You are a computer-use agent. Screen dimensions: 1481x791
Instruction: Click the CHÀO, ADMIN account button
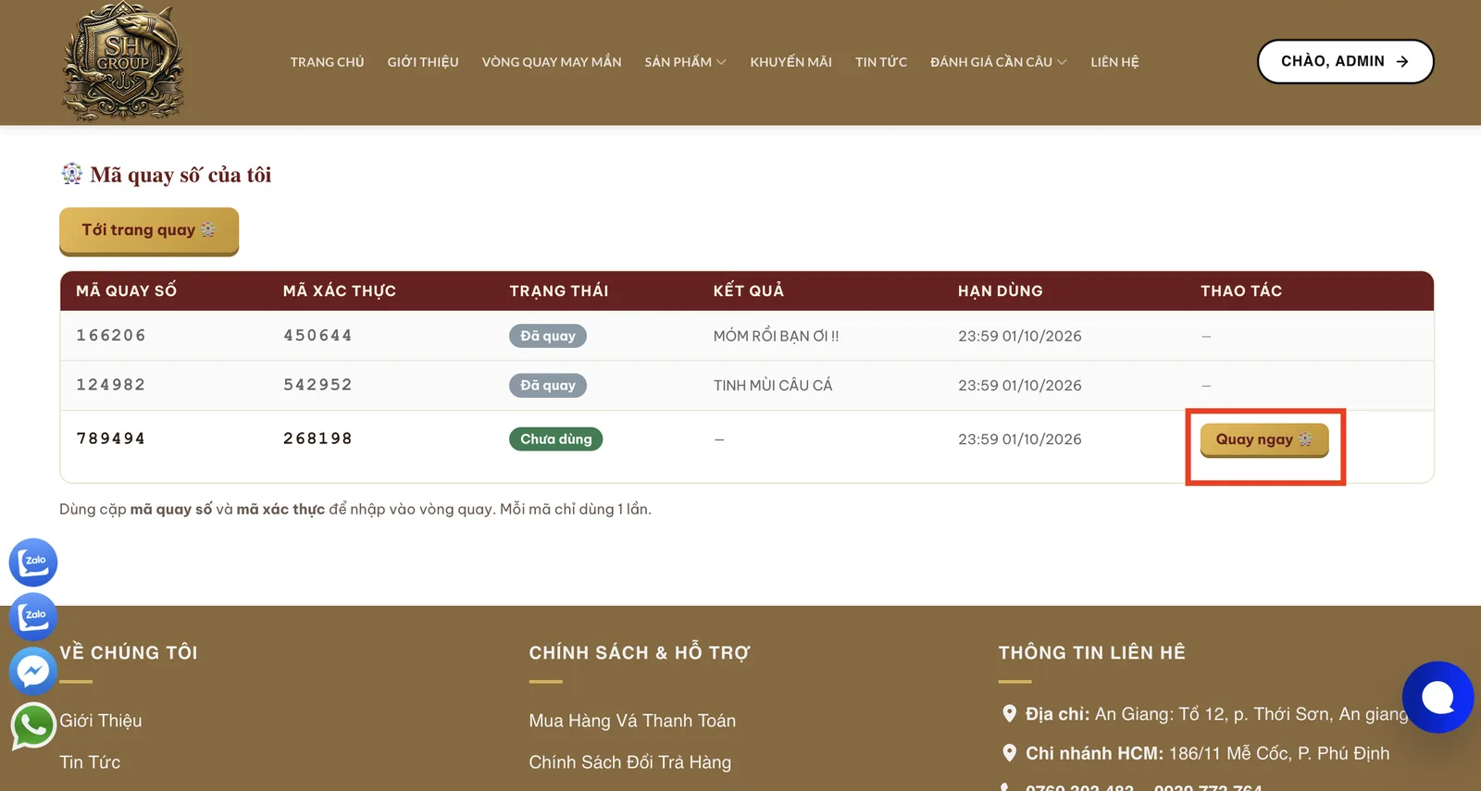pos(1345,61)
